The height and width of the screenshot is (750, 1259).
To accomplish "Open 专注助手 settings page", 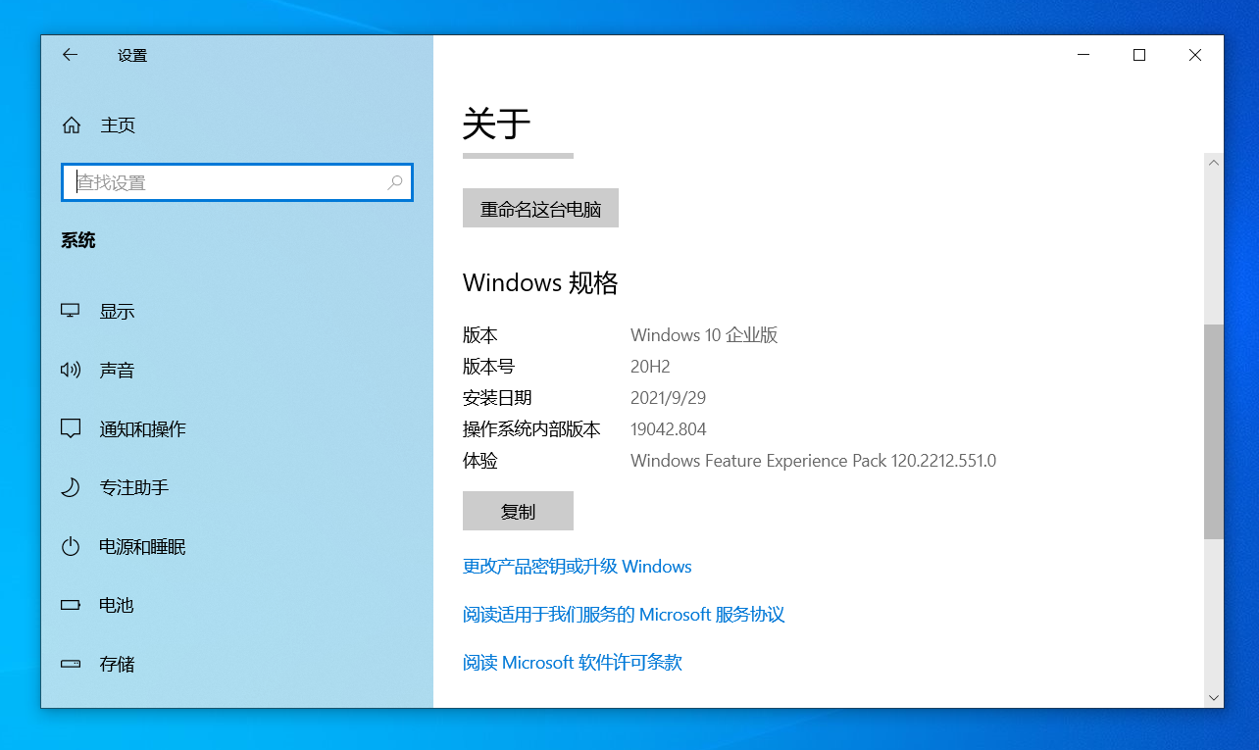I will [237, 487].
